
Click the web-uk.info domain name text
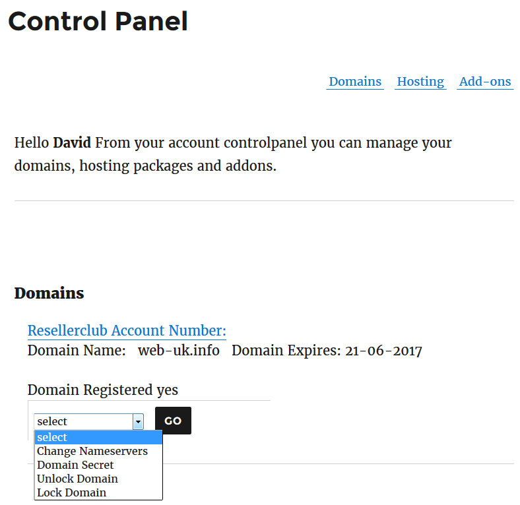[179, 351]
